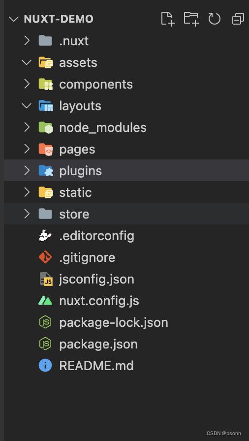Click the .editorconfig mouse icon
Screen dimensions: 249x441
coord(45,236)
